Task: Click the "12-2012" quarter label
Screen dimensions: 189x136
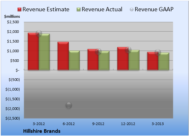Action: click(128, 124)
